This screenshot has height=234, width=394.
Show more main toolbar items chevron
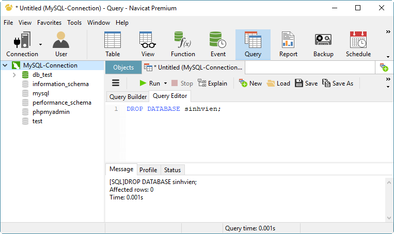(x=388, y=31)
